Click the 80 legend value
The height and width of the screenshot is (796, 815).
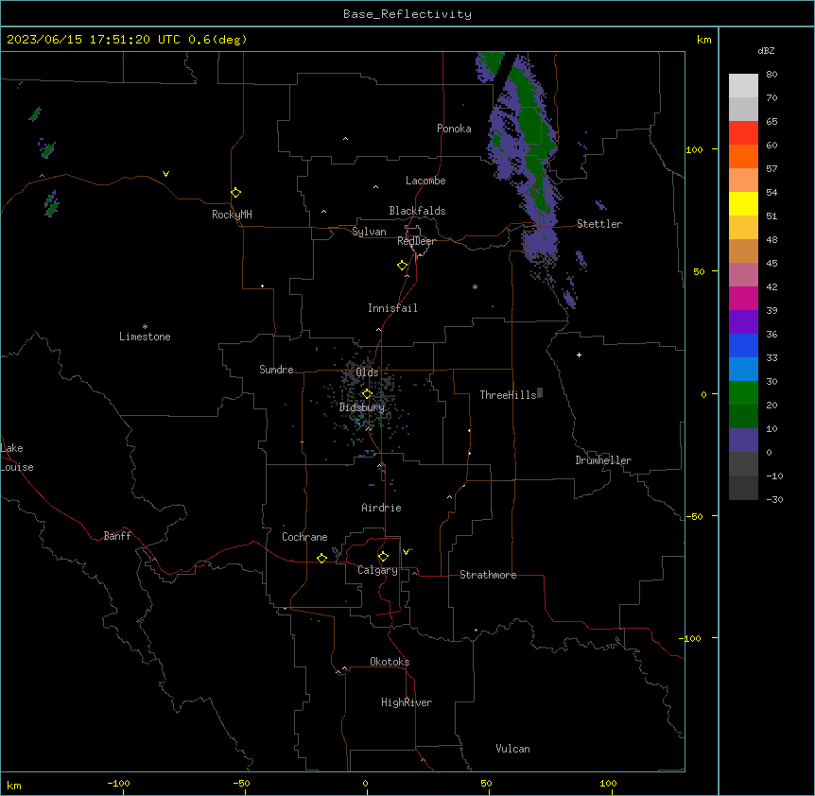coord(772,75)
